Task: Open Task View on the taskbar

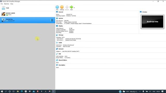Action: [x=13, y=91]
